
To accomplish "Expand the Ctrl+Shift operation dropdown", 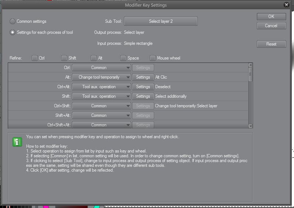I will pos(101,106).
